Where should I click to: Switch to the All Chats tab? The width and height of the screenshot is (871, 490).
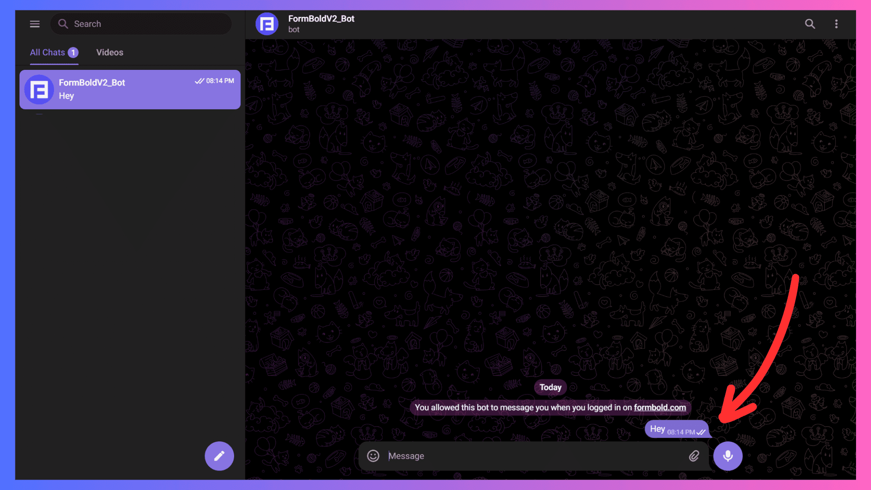point(47,53)
